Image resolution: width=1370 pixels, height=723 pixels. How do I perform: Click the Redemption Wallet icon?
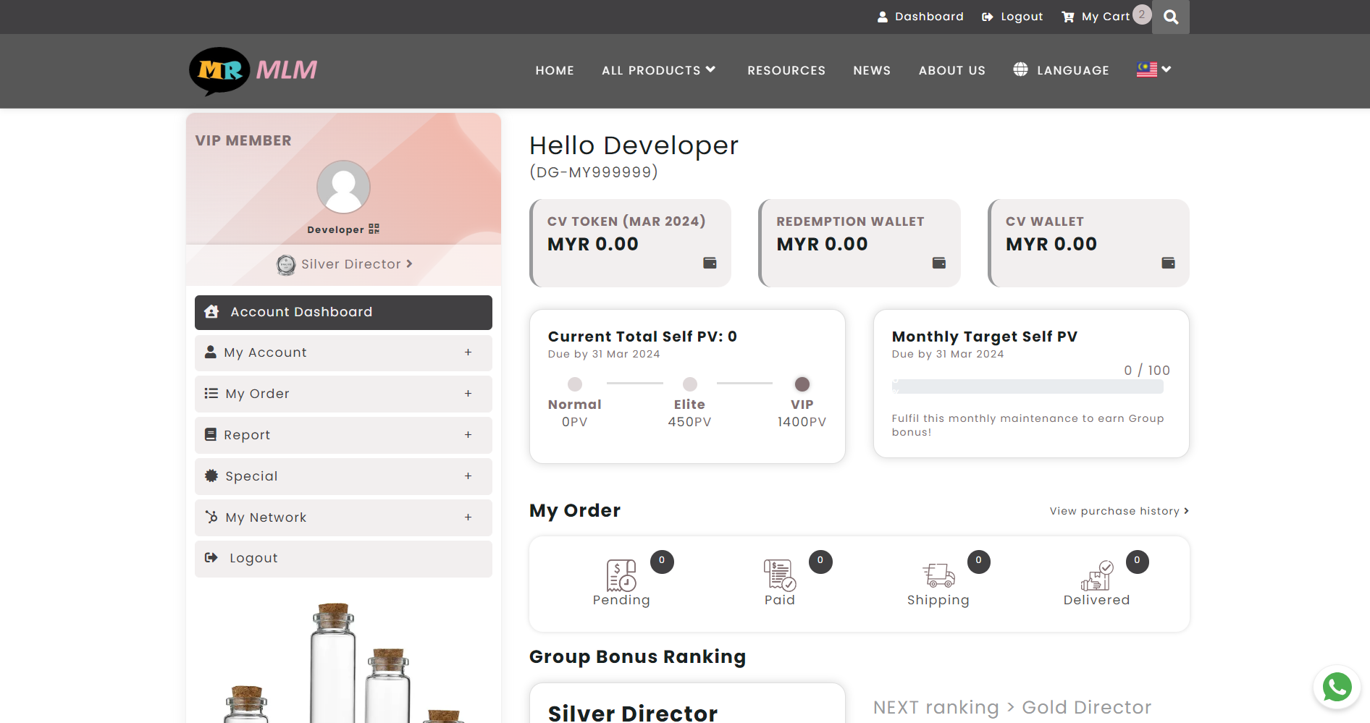pos(938,263)
